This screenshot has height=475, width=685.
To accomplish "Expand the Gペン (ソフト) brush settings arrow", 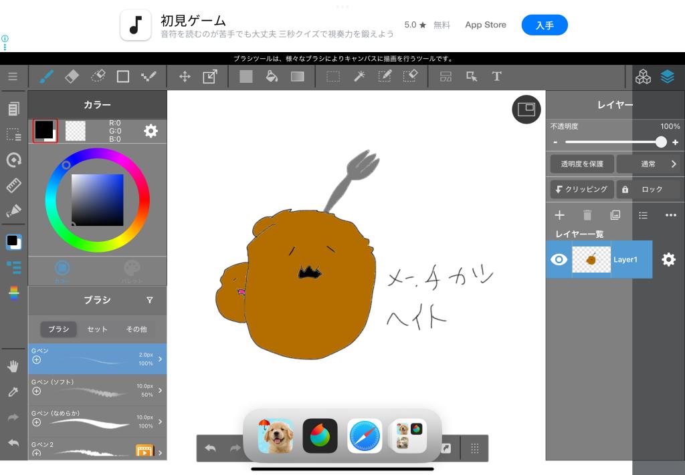I will (160, 390).
